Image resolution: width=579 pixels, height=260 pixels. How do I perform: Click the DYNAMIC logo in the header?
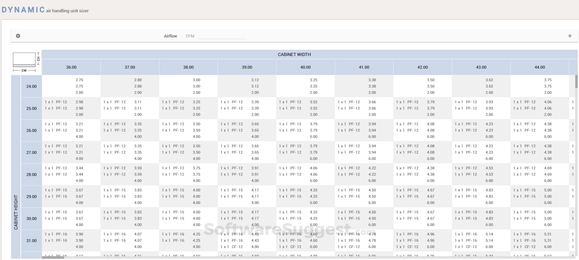[x=23, y=10]
